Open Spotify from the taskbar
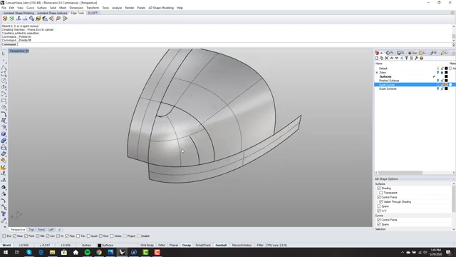Image resolution: width=456 pixels, height=257 pixels. pyautogui.click(x=87, y=252)
